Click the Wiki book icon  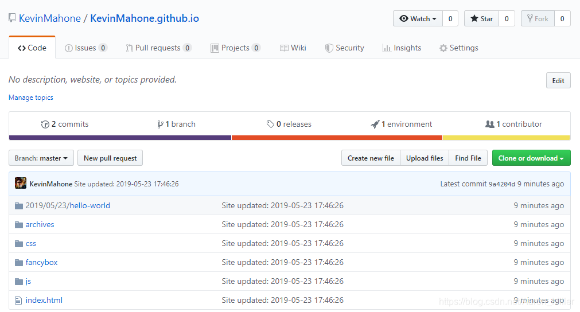[x=284, y=48]
